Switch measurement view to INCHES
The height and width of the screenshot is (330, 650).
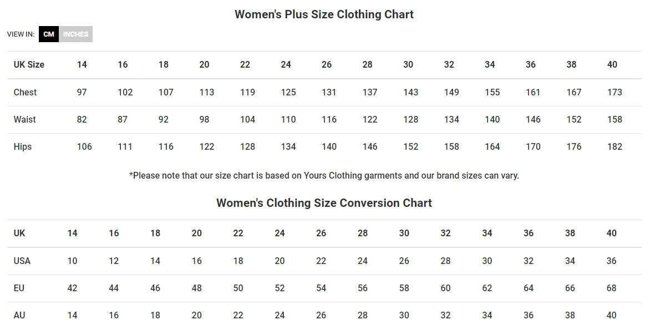(75, 34)
